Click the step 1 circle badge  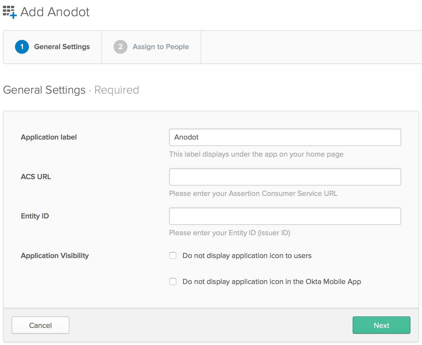tap(22, 47)
